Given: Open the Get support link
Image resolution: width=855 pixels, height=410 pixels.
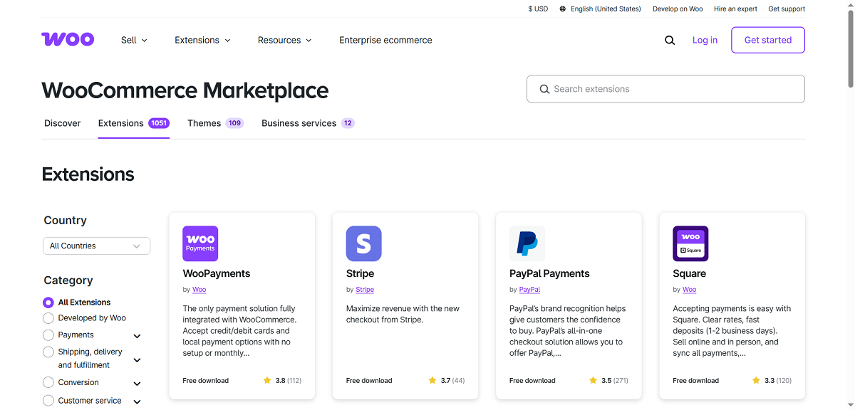Looking at the screenshot, I should 787,9.
